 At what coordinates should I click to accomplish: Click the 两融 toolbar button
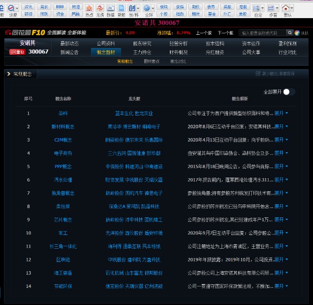(x=76, y=14)
